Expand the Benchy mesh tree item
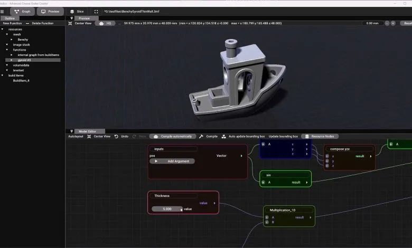Image resolution: width=412 pixels, height=248 pixels. (12, 40)
